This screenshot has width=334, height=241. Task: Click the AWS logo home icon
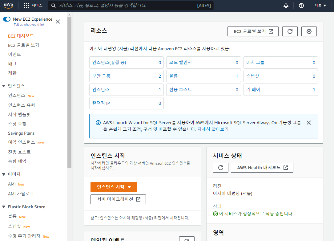point(9,6)
